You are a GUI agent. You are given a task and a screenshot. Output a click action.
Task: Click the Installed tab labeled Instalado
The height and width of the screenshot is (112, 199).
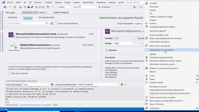click(x=28, y=17)
